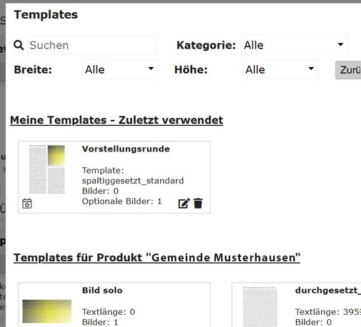
Task: Click the Höhe label
Action: click(191, 70)
